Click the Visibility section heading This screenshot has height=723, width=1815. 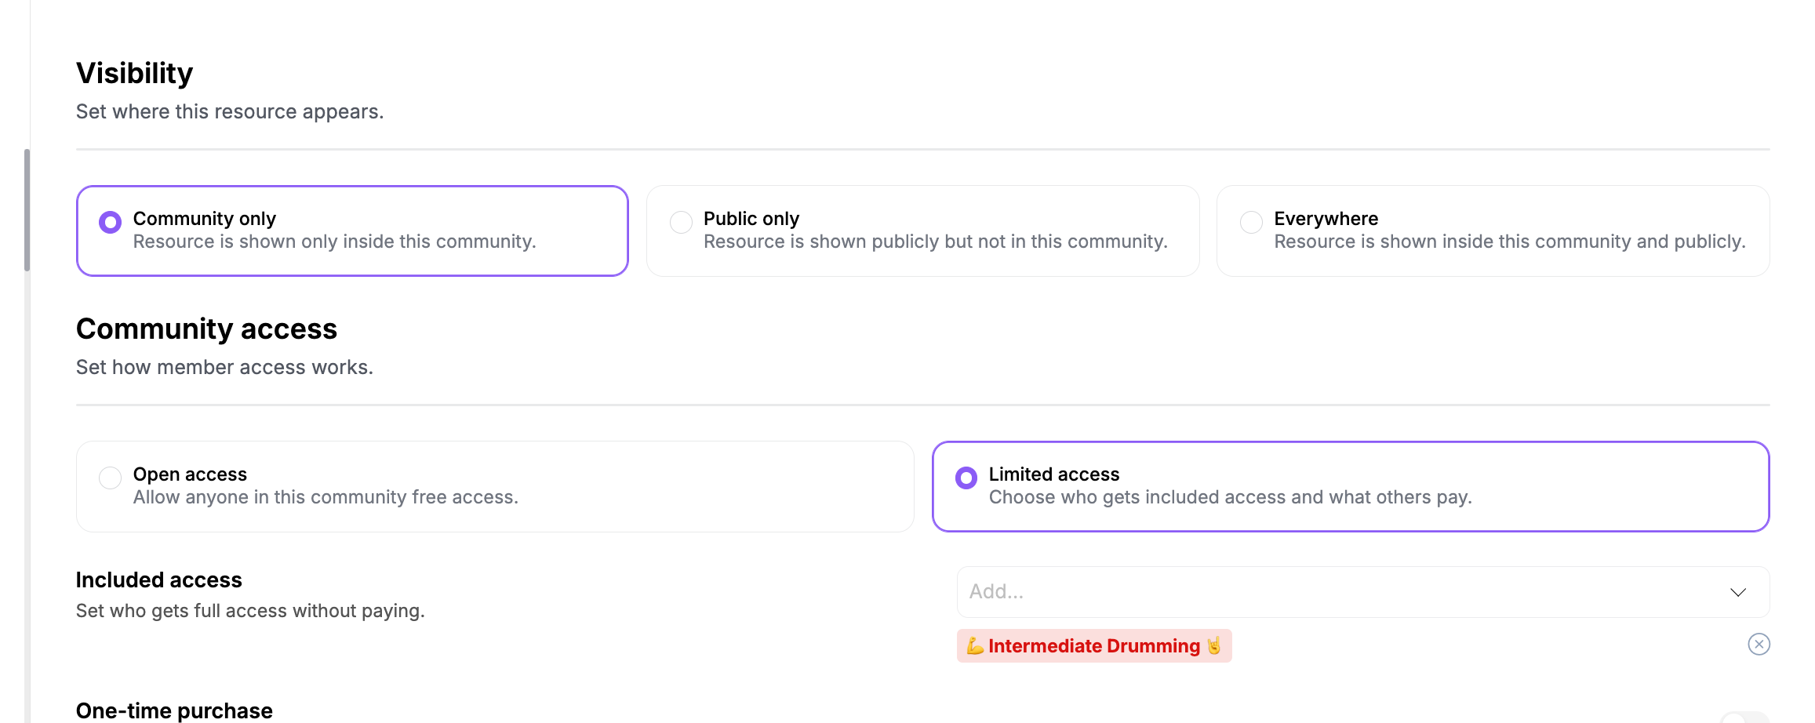click(134, 73)
